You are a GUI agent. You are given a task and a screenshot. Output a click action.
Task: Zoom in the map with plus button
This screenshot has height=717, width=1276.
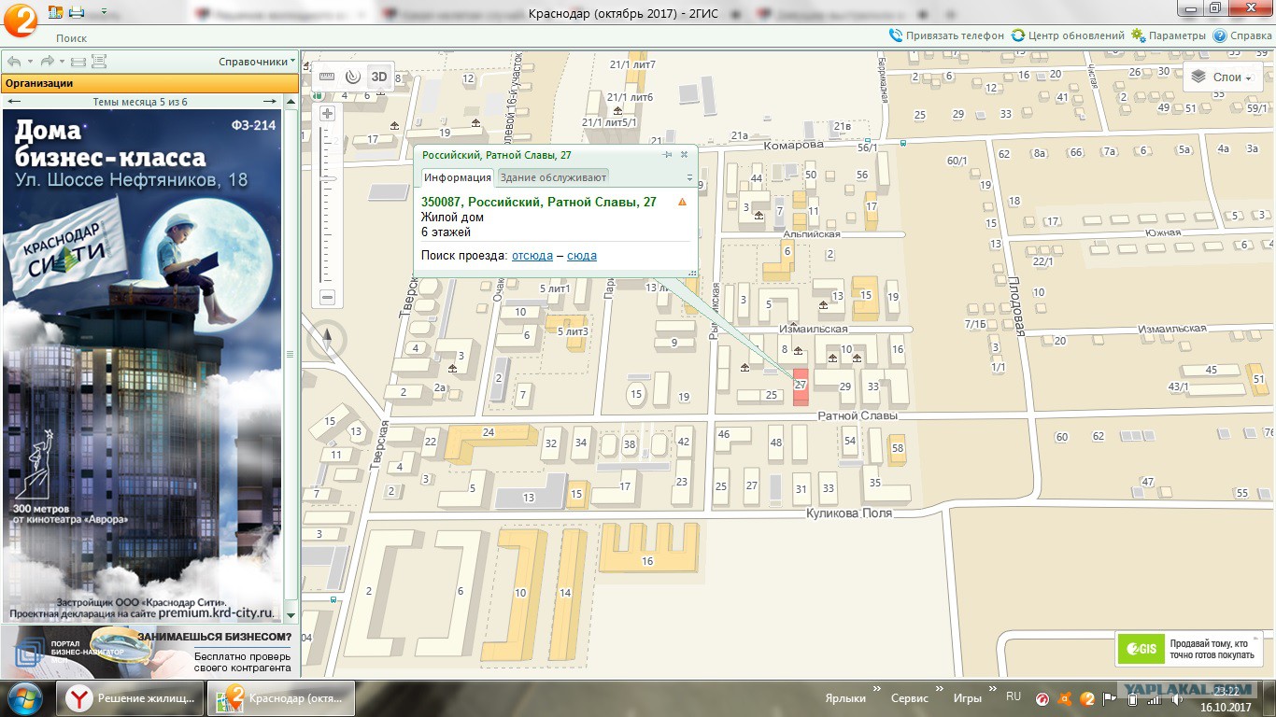327,113
